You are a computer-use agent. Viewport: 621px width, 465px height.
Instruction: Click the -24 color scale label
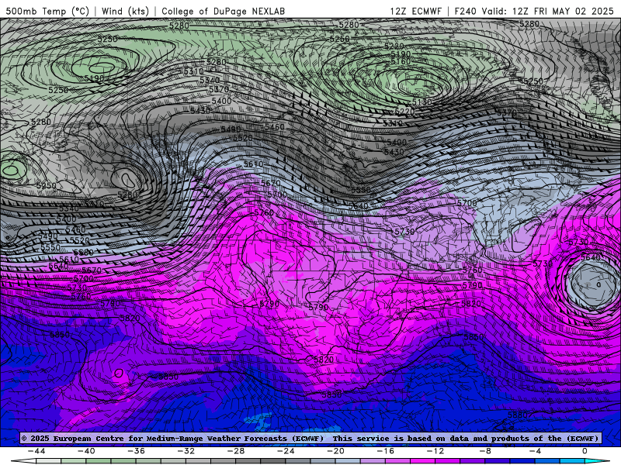click(286, 451)
